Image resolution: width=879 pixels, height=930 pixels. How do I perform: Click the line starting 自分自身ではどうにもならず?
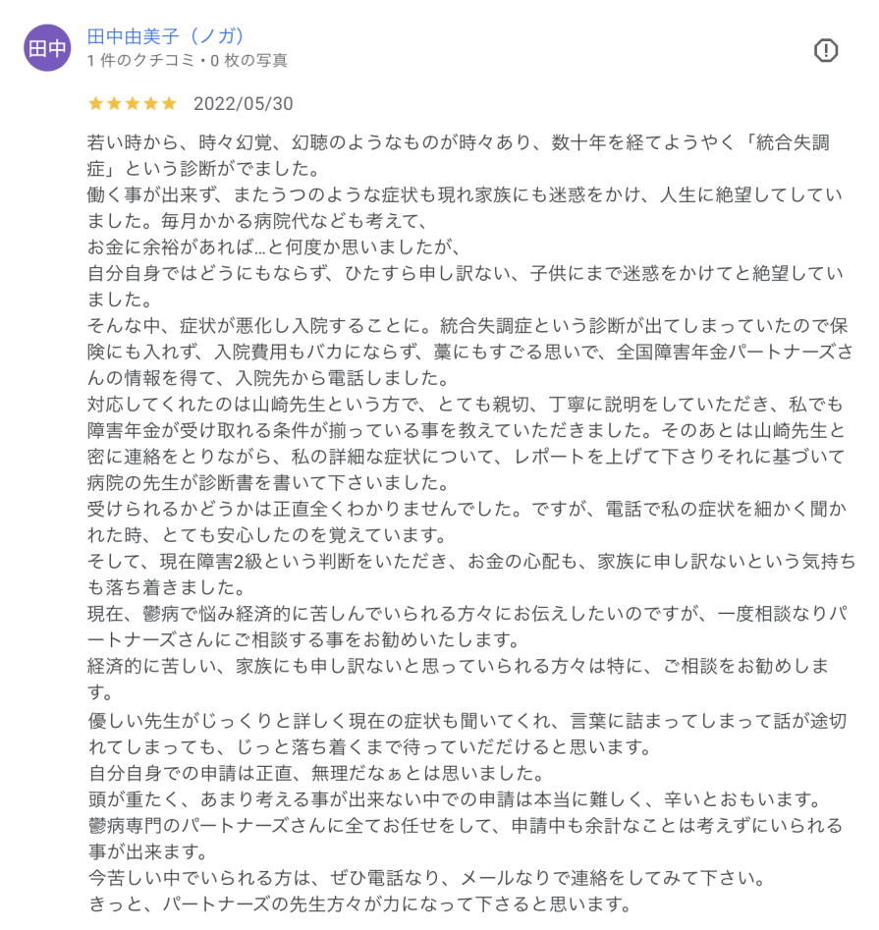click(x=465, y=273)
